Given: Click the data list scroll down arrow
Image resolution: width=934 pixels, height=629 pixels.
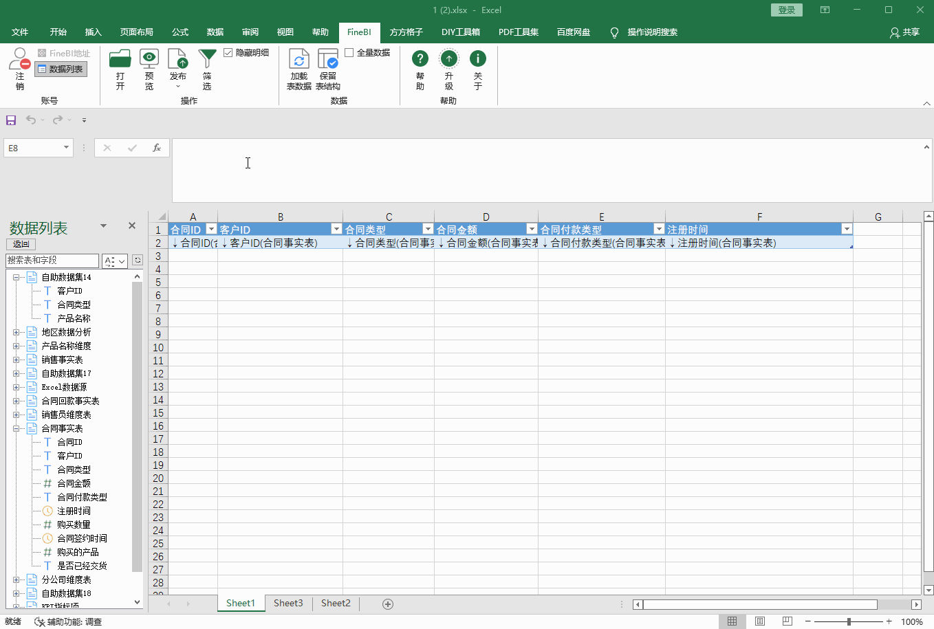Looking at the screenshot, I should pyautogui.click(x=138, y=602).
